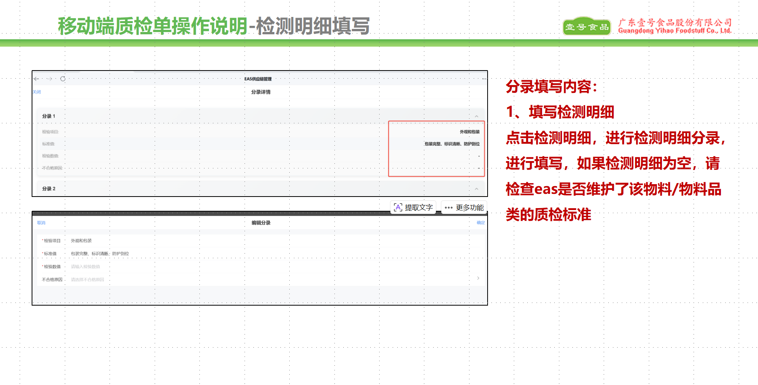Click the EAS供应链管理 window title
The height and width of the screenshot is (385, 758).
tap(258, 79)
